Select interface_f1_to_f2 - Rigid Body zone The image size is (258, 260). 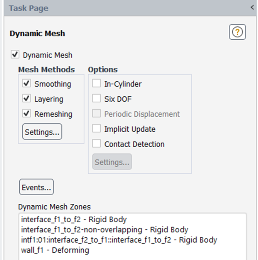[x=74, y=220]
